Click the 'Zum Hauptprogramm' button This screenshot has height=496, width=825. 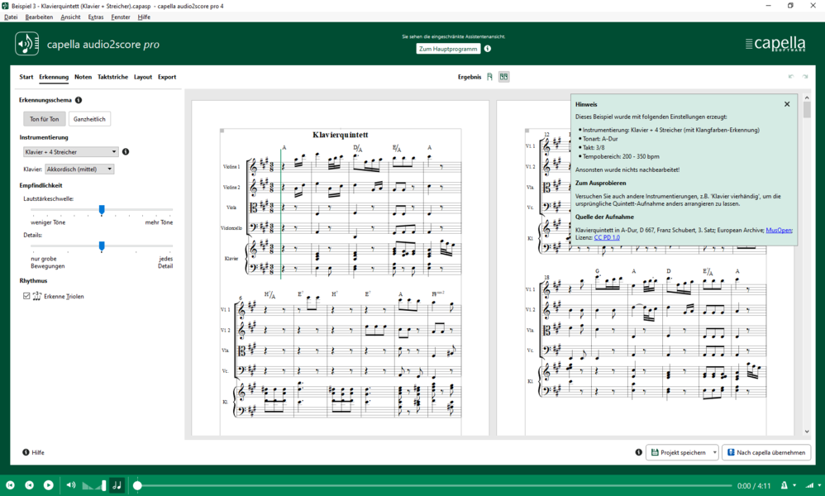(448, 49)
